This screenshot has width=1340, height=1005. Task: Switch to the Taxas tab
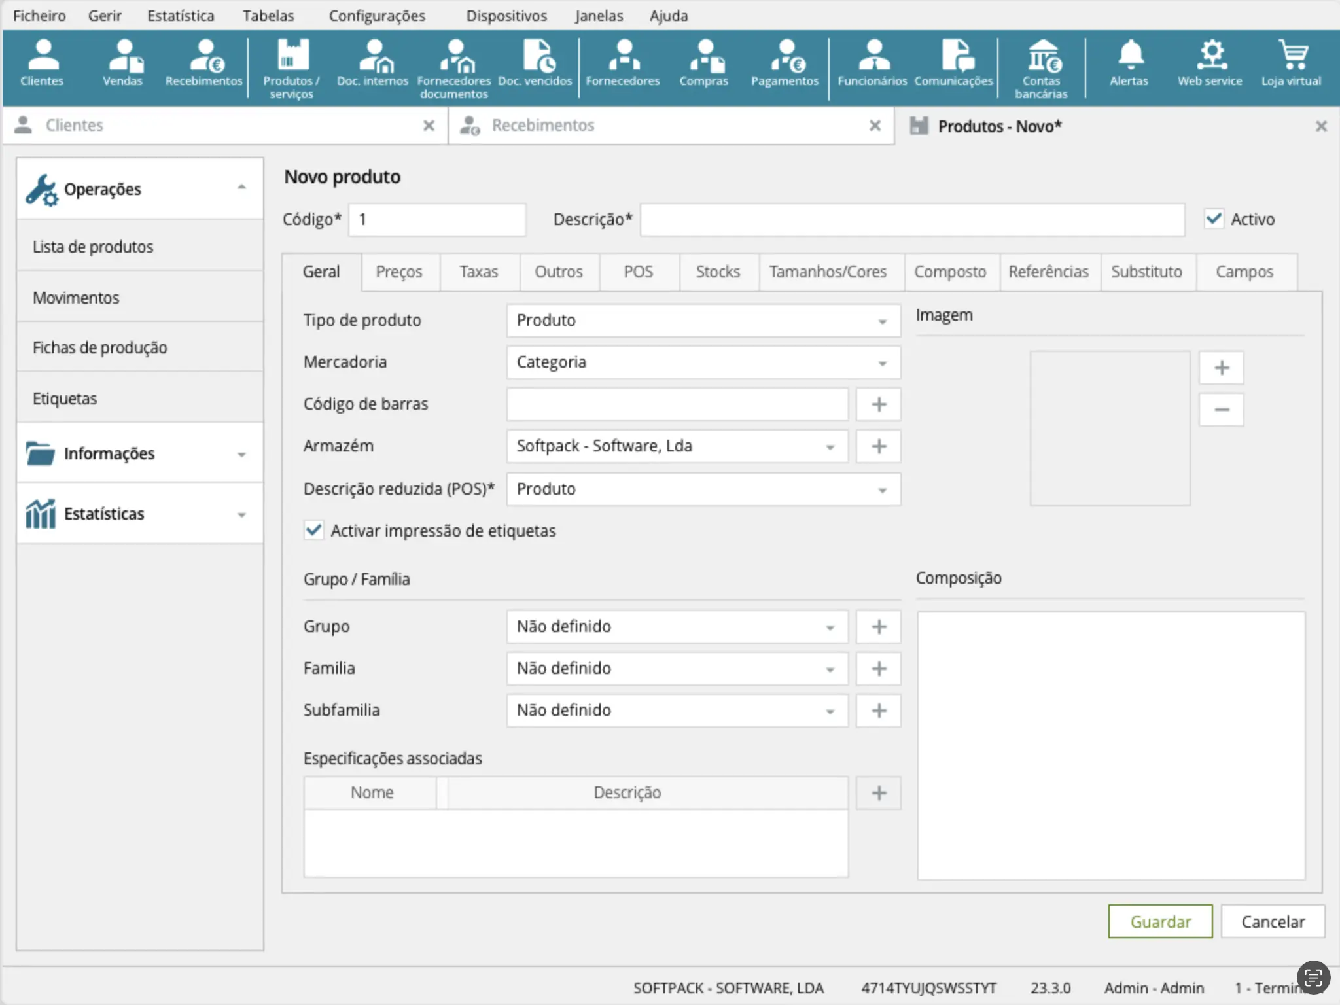(x=479, y=272)
